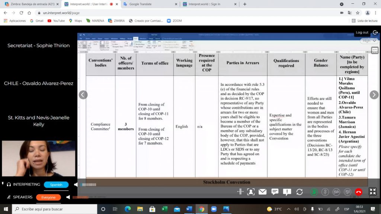Go to previous slide with left arrow

[x=83, y=95]
